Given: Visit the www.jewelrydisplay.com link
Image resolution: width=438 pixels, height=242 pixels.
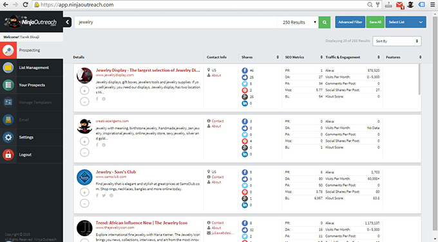Looking at the screenshot, I should coord(115,75).
